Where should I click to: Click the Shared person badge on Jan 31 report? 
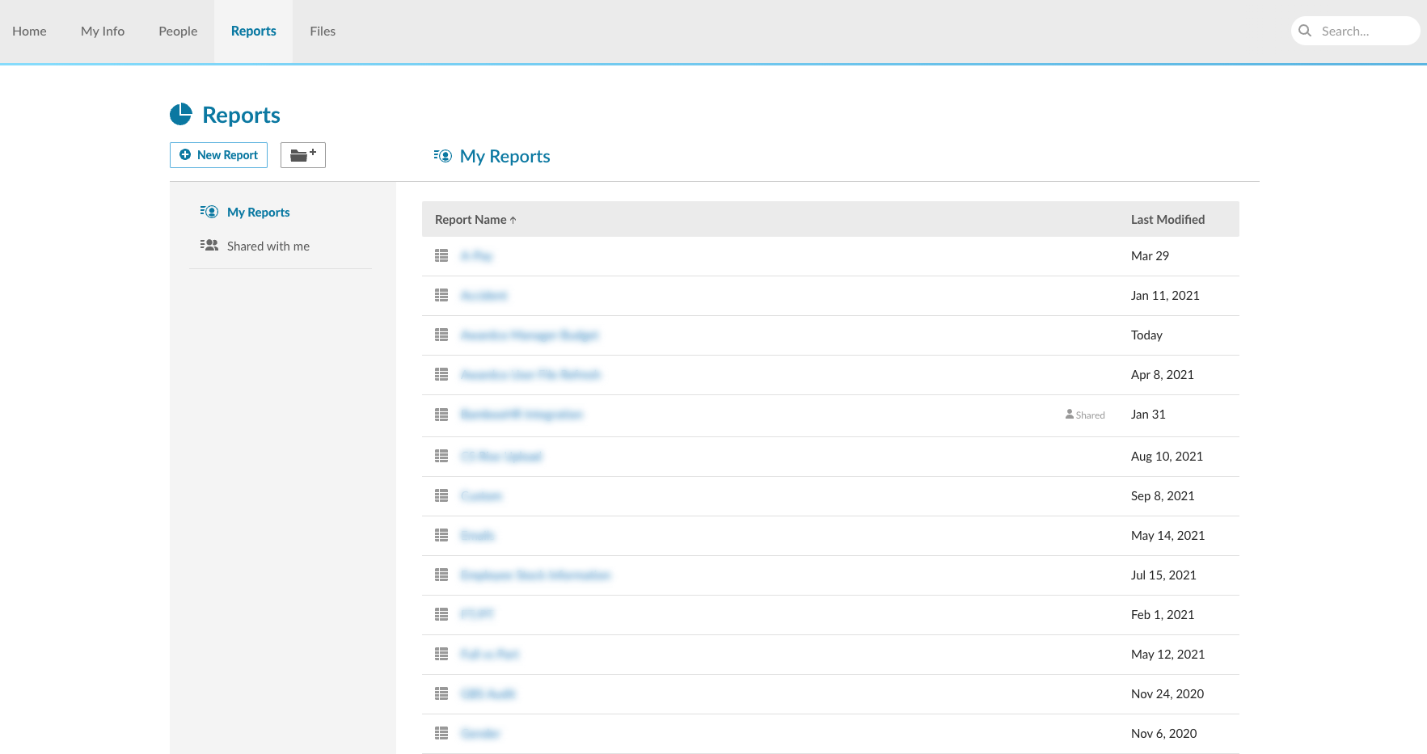(x=1085, y=415)
